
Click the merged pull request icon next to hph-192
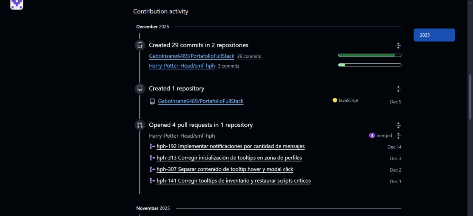tap(152, 146)
